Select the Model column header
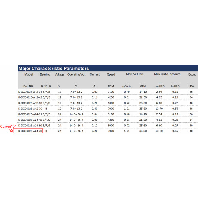Screen dimensions: 198x198 point(29,74)
